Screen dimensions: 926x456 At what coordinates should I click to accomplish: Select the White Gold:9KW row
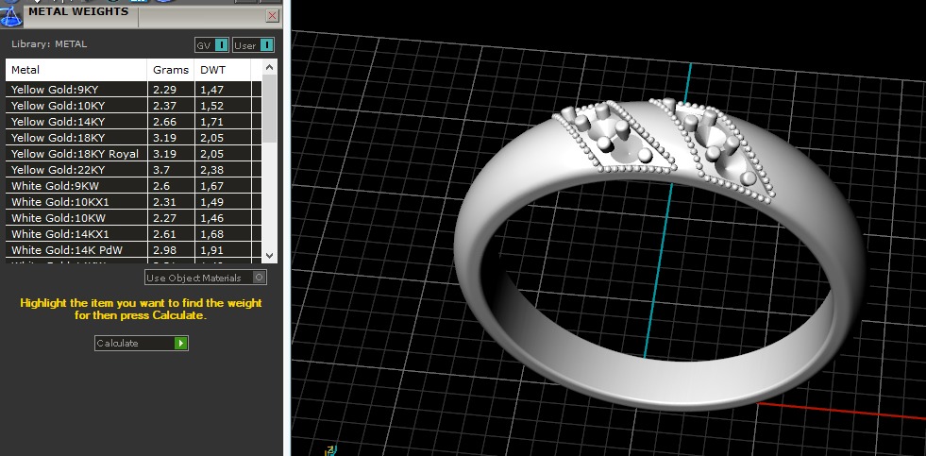click(x=133, y=185)
